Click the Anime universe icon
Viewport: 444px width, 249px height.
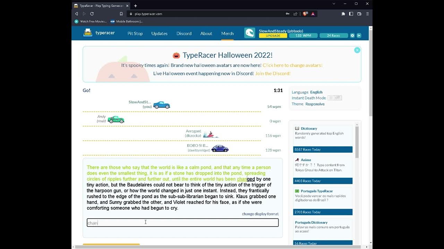point(297,160)
